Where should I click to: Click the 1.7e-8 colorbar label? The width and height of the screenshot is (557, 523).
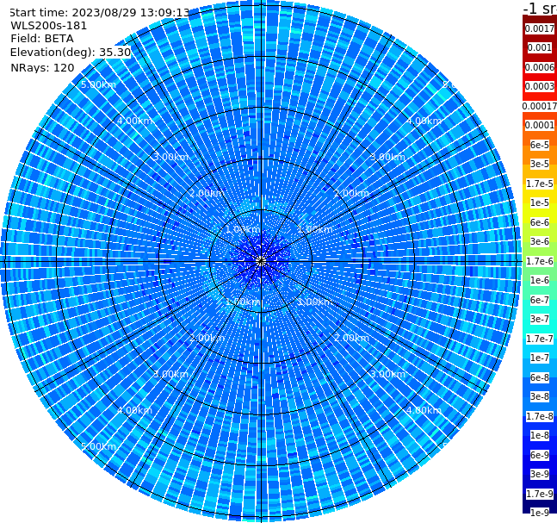(539, 416)
